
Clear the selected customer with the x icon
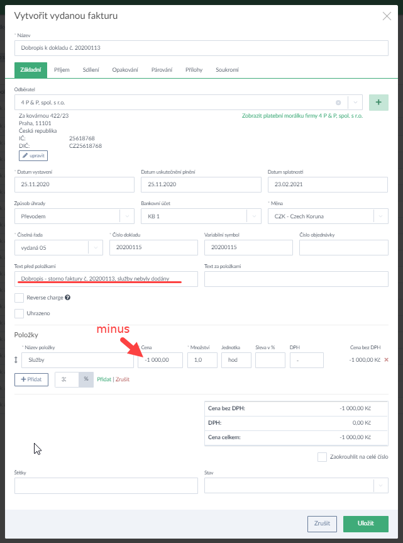tap(338, 103)
